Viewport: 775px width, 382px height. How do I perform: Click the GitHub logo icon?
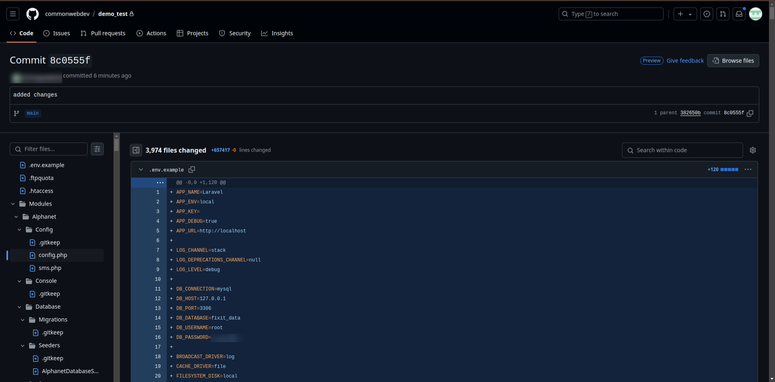tap(32, 14)
